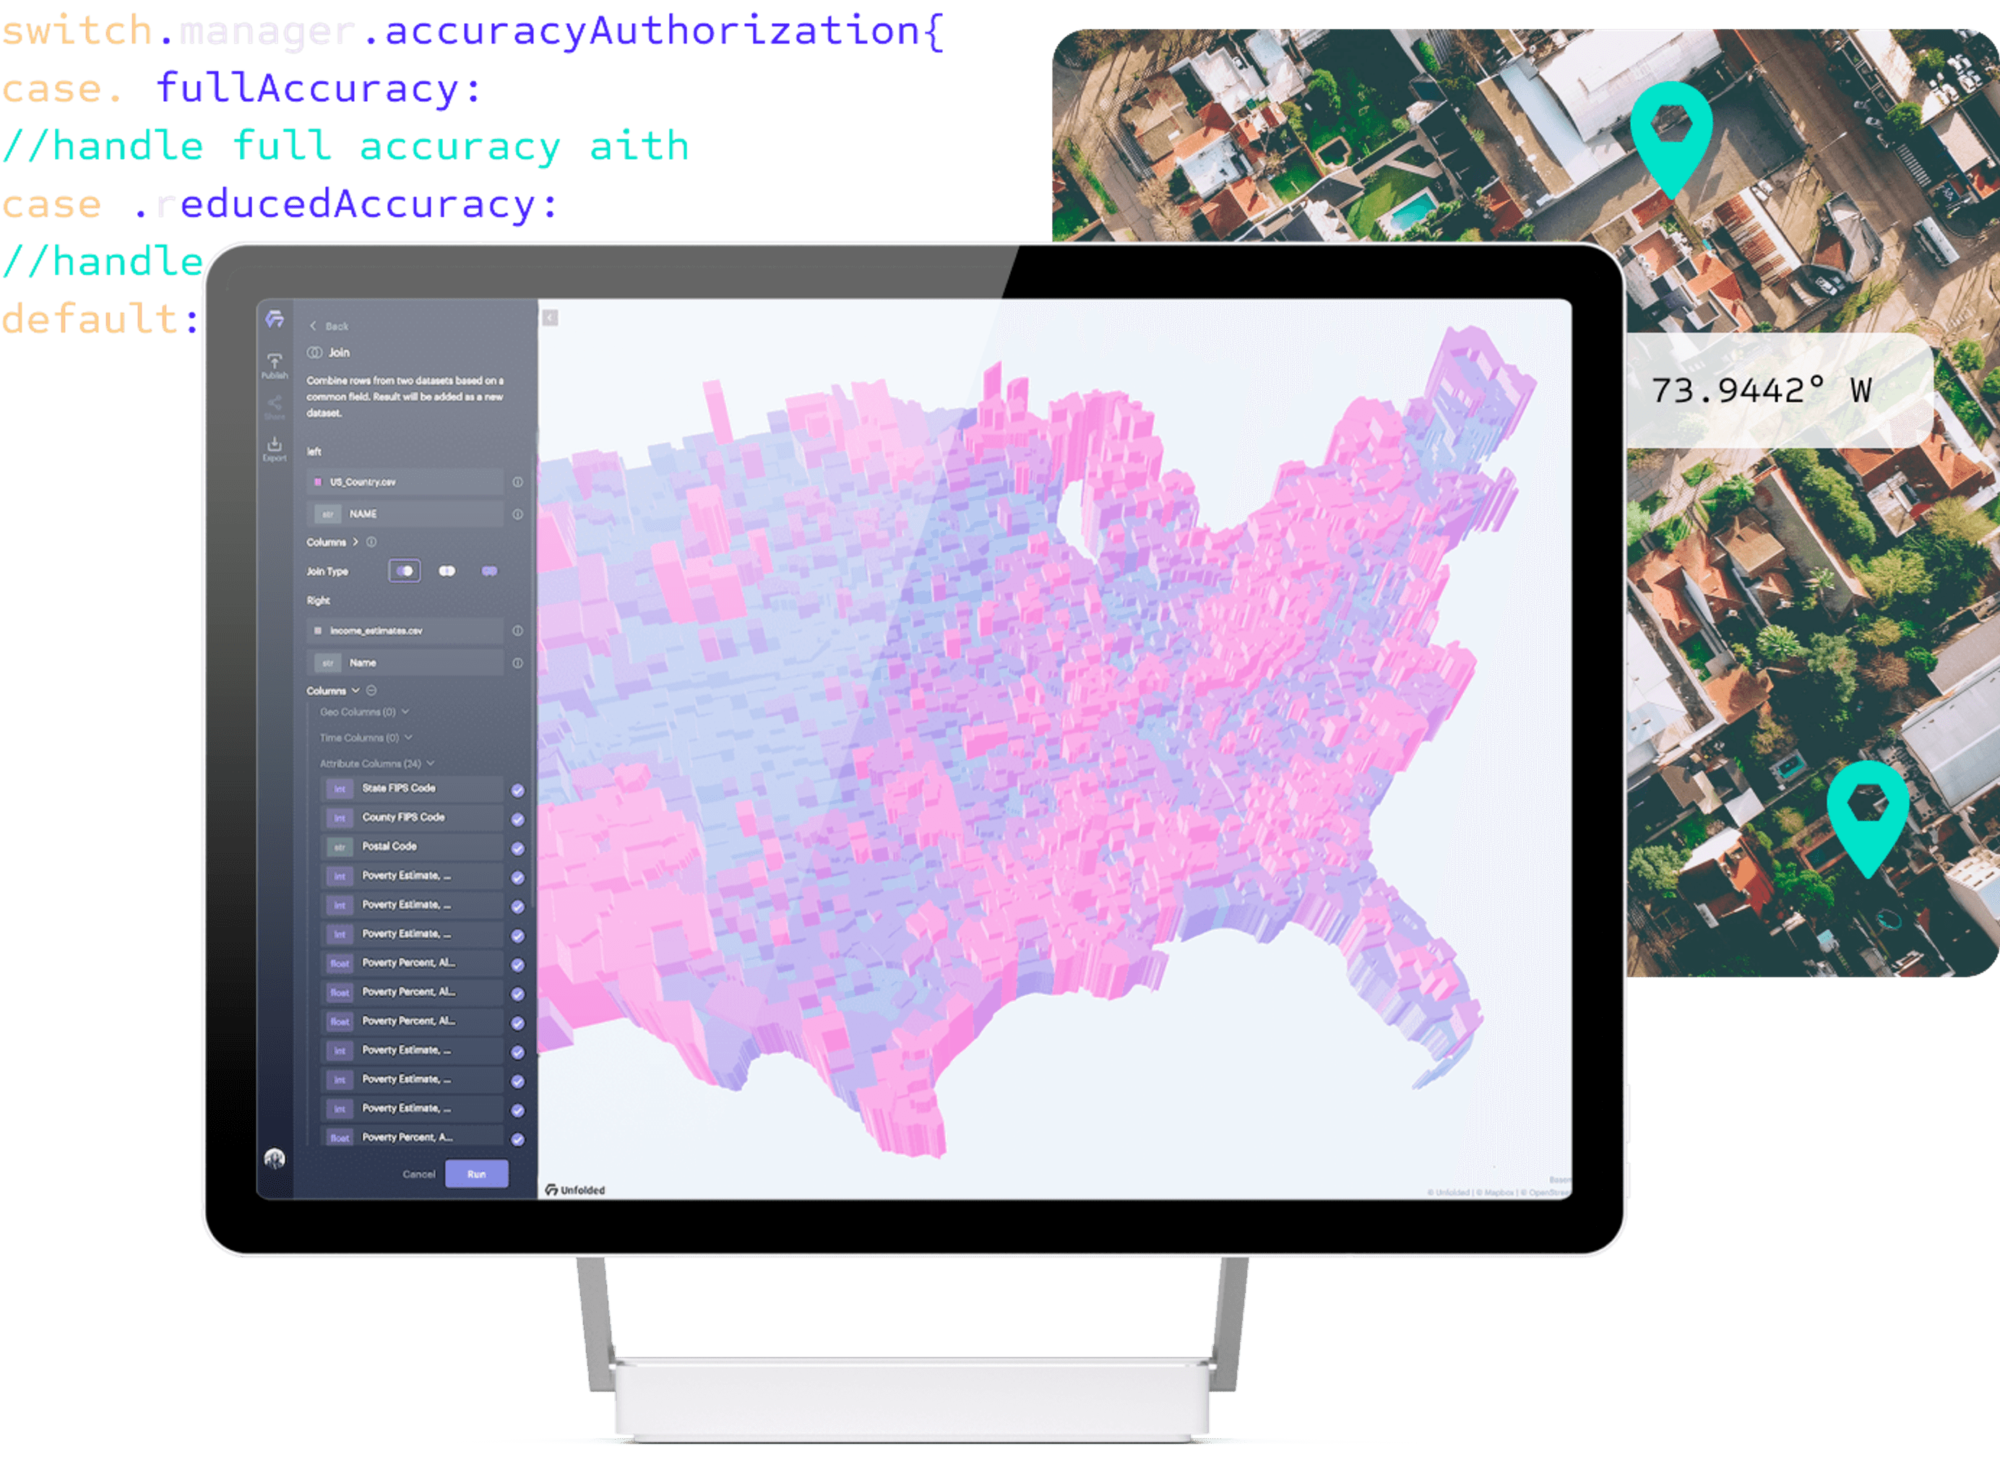2000x1468 pixels.
Task: Click the Cancel button
Action: tap(418, 1174)
